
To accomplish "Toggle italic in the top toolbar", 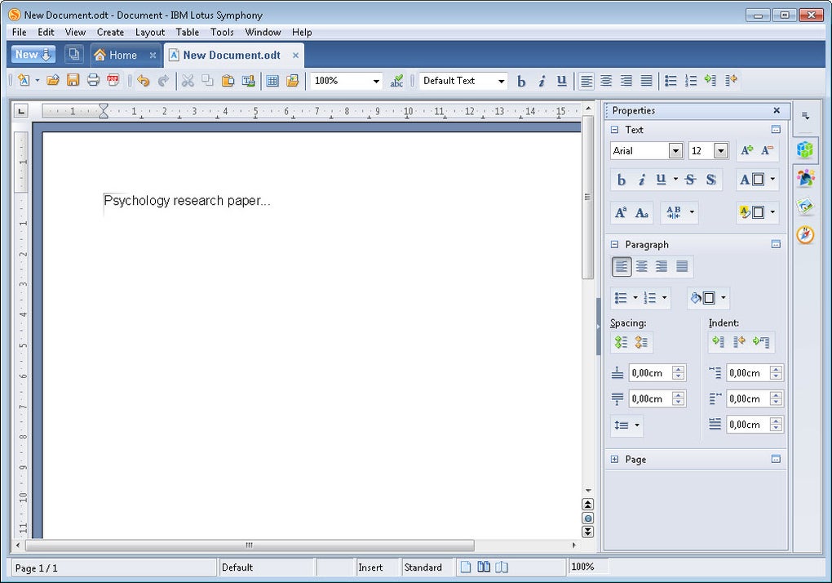I will tap(542, 81).
